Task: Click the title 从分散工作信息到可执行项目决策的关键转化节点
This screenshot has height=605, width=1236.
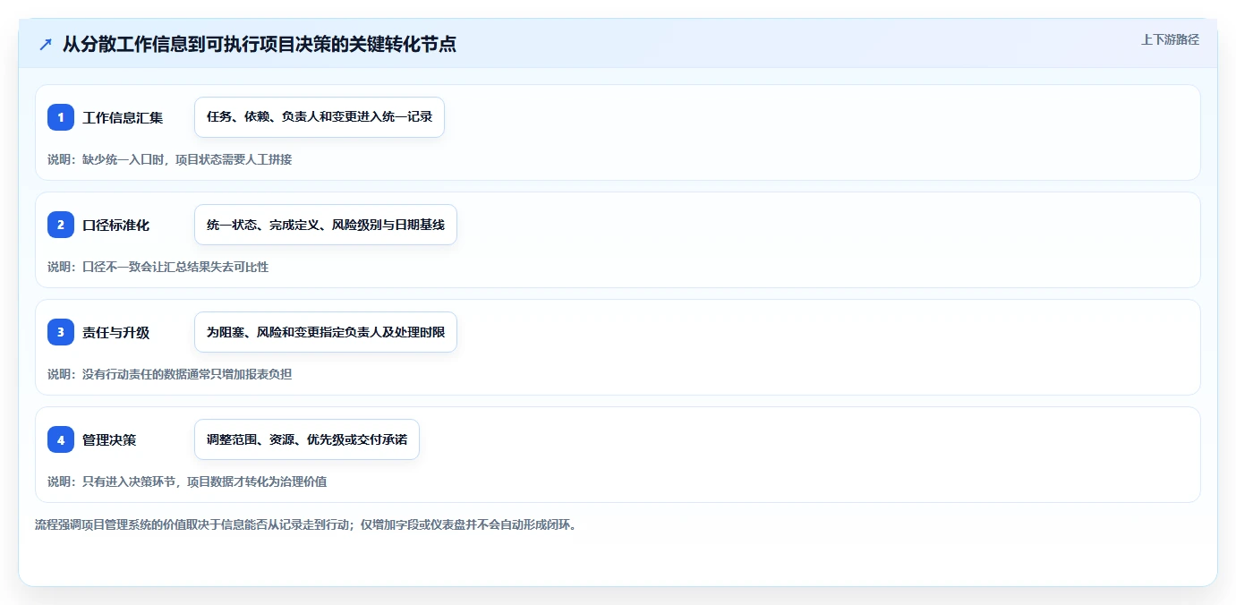Action: coord(260,44)
